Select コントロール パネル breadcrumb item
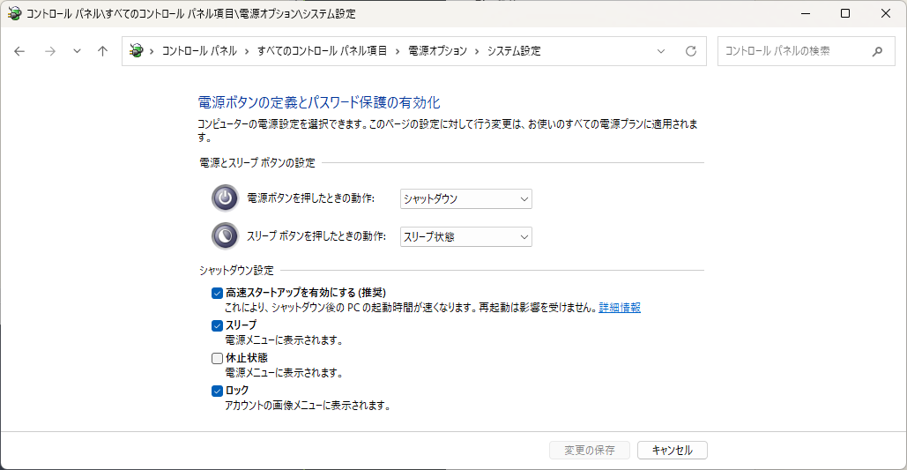The width and height of the screenshot is (907, 470). tap(199, 51)
